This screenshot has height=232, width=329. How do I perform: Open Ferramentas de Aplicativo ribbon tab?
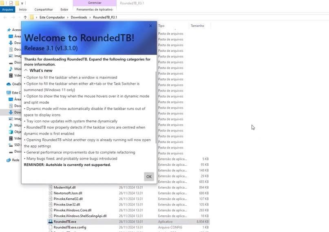[x=95, y=9]
